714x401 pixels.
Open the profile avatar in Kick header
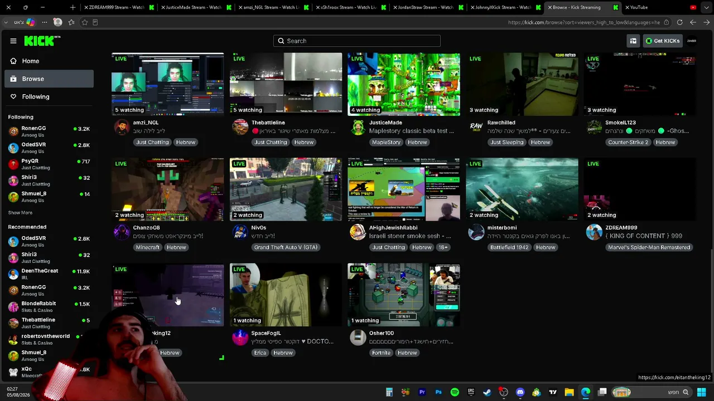pos(692,41)
